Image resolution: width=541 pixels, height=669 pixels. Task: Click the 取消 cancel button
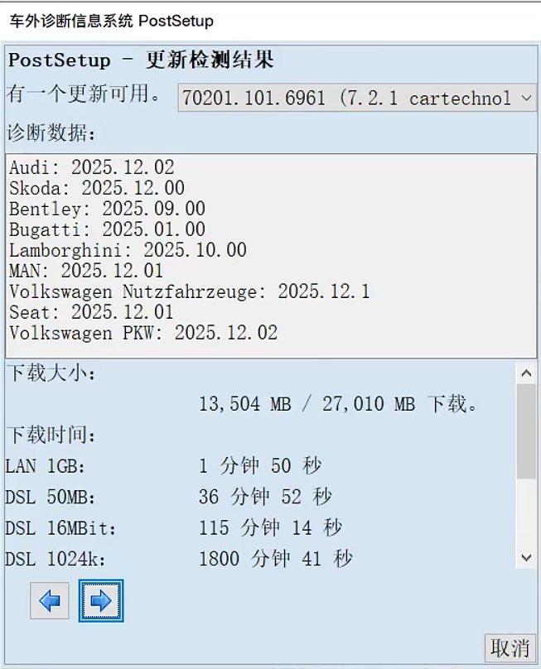click(x=510, y=648)
